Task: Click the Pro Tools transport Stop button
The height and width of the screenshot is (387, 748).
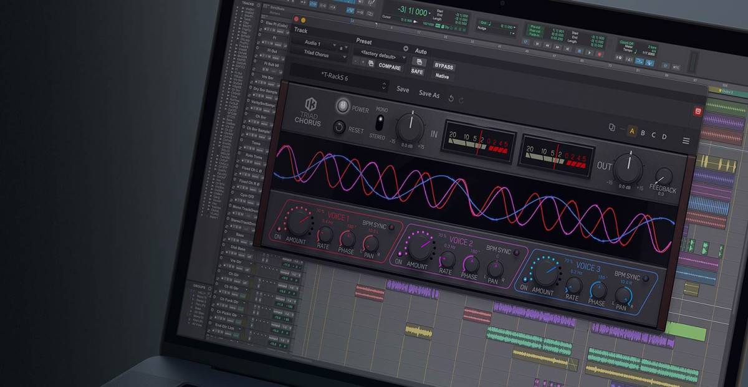Action: 578,50
